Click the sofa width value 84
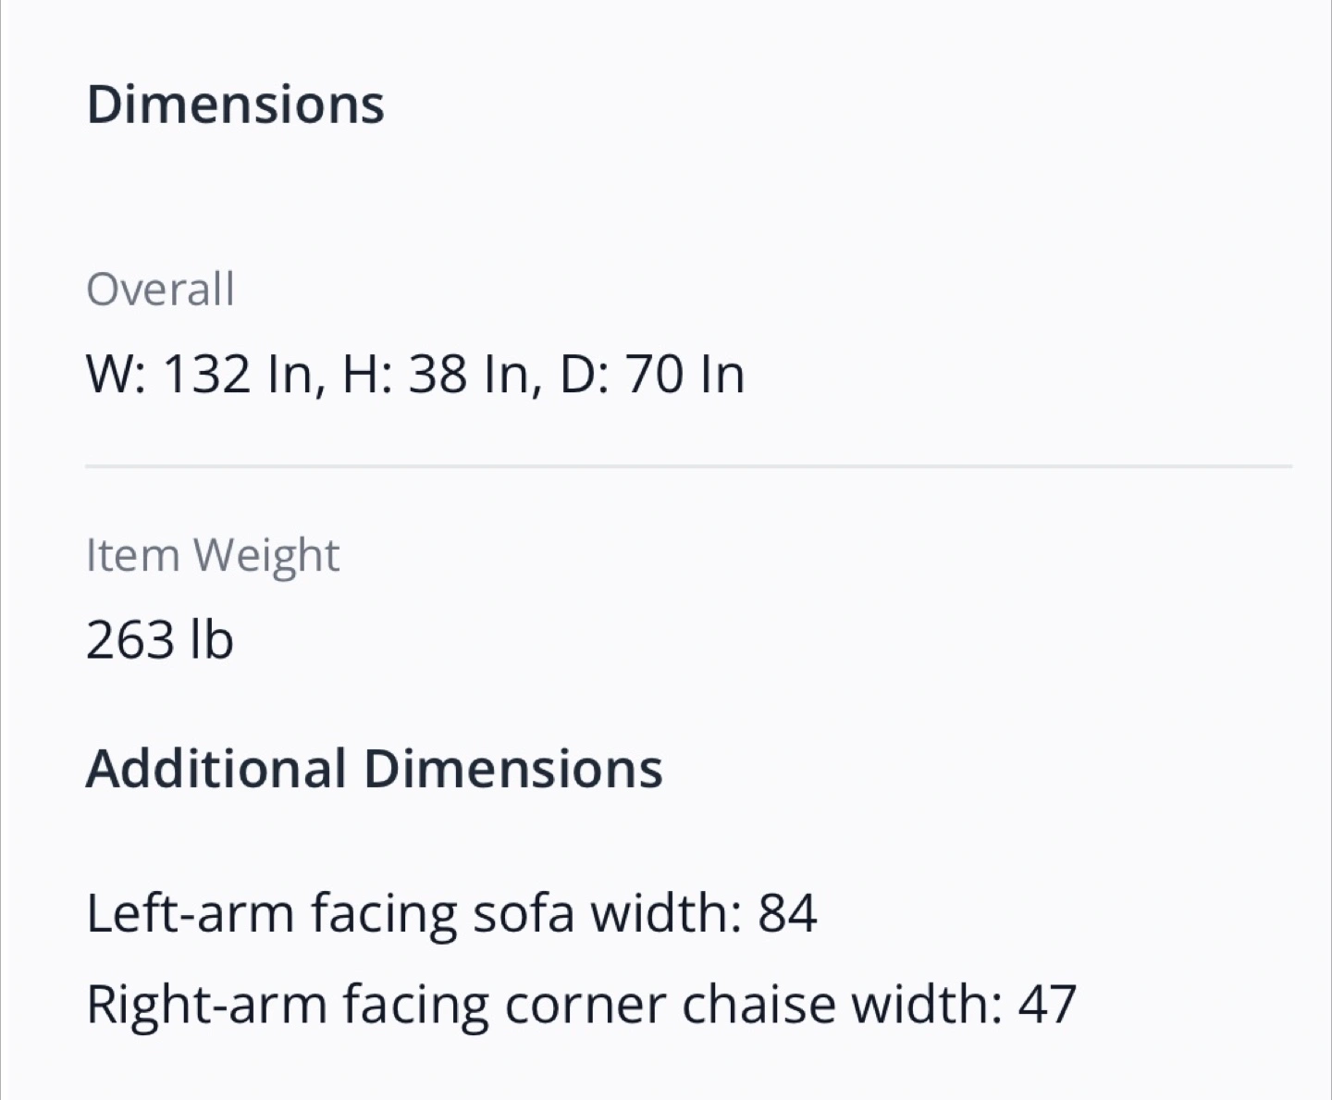 pos(787,913)
